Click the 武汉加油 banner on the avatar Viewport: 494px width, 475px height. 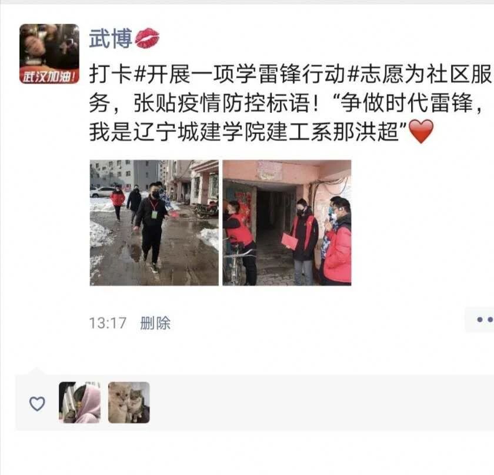(49, 76)
